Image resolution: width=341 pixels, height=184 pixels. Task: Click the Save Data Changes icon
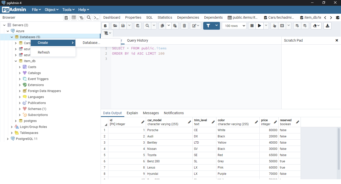coord(138,26)
